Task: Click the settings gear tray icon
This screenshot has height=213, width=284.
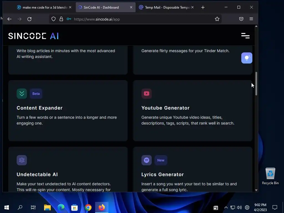Action: tap(247, 207)
